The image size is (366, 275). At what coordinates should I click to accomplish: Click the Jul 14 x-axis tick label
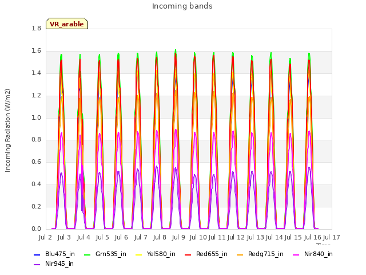click(274, 237)
